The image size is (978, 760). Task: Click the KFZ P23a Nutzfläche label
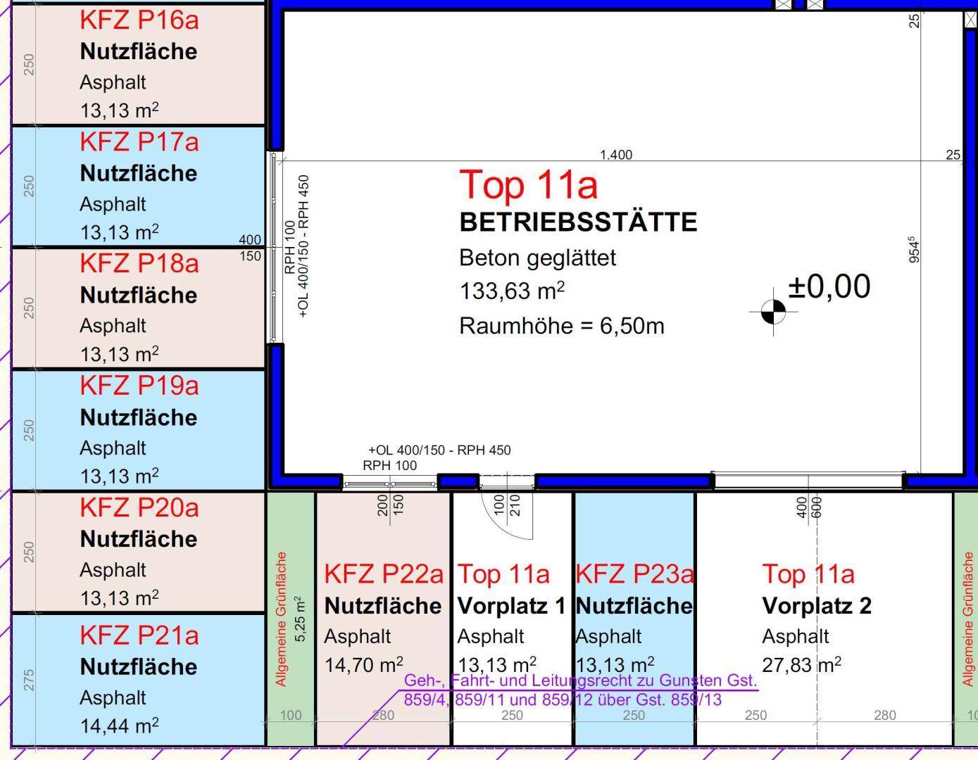point(634,605)
